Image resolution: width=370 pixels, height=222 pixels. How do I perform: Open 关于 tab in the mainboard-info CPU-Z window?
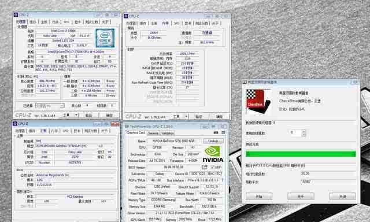pos(104,131)
